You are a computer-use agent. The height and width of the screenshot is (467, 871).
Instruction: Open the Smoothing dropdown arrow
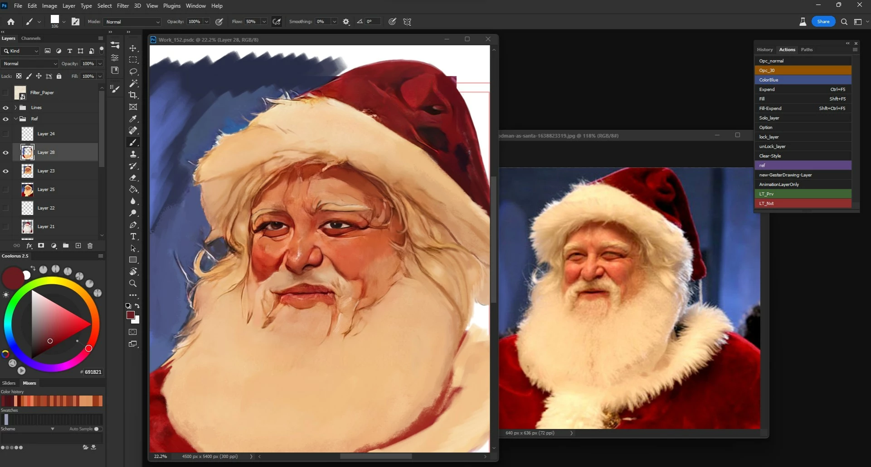coord(334,22)
